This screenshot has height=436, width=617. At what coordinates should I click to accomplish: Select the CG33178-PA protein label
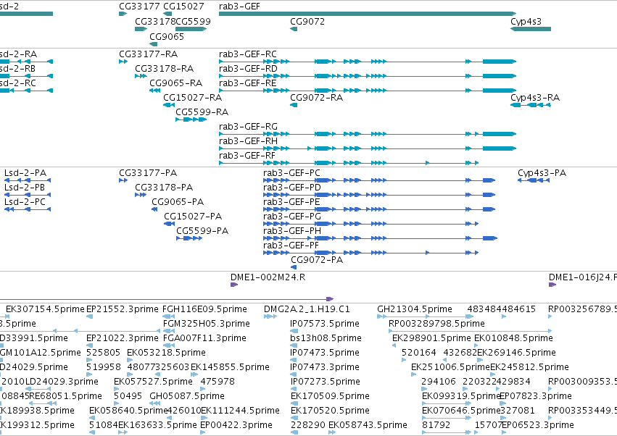point(164,187)
